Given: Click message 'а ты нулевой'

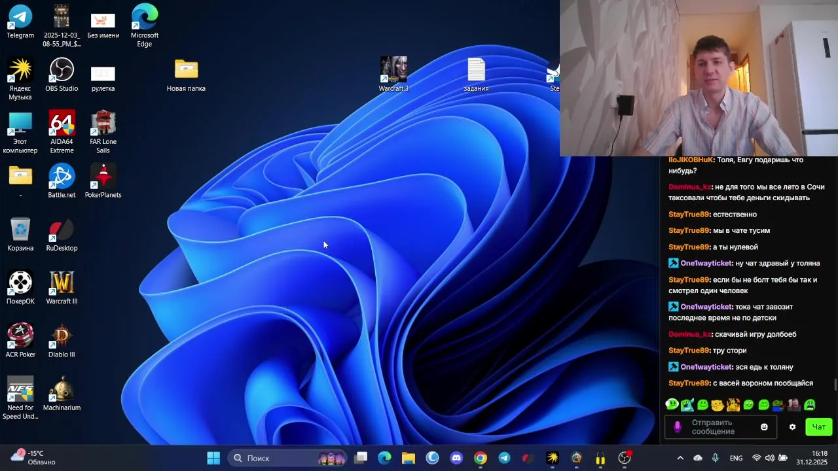Looking at the screenshot, I should point(735,247).
